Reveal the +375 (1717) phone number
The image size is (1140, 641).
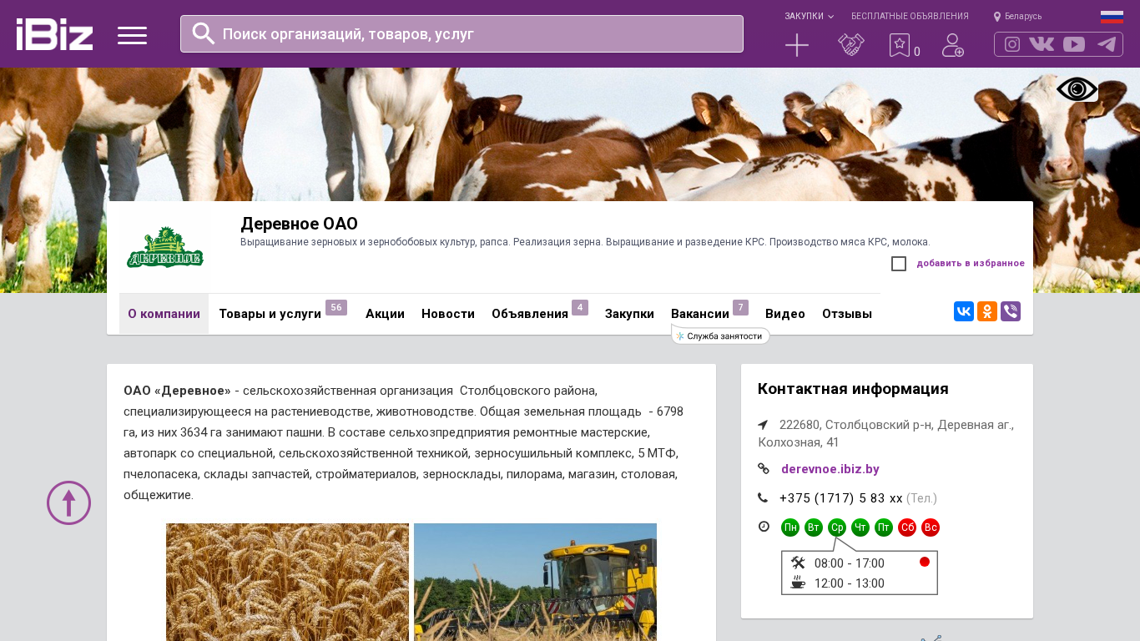(841, 498)
